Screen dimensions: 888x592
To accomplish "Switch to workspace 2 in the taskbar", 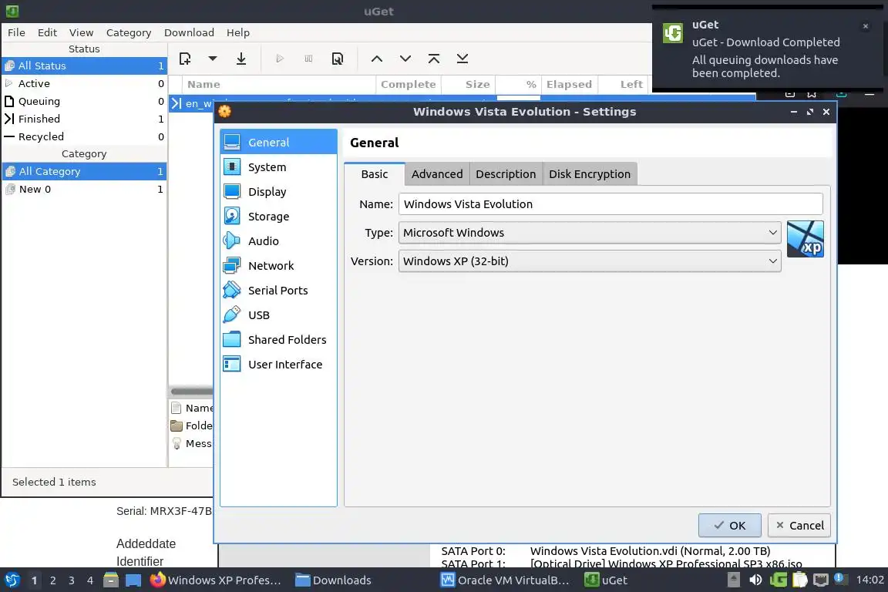I will (x=52, y=580).
